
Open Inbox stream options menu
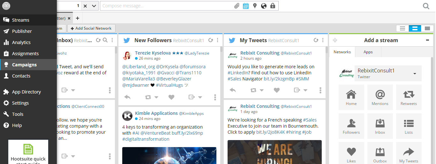click(x=112, y=40)
